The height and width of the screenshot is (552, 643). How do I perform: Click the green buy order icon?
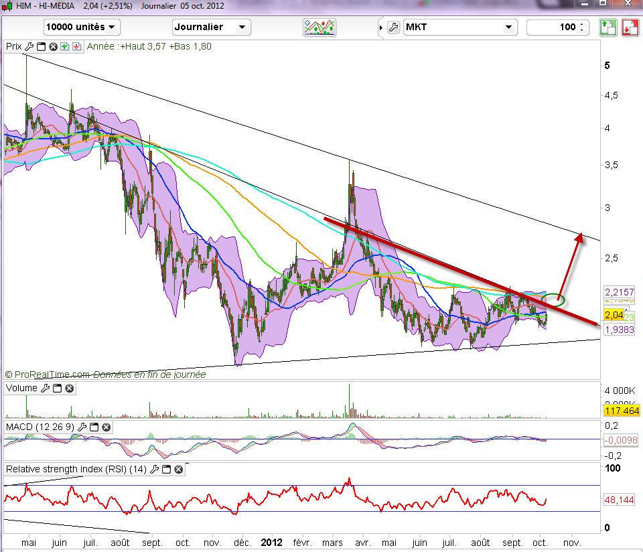point(608,27)
